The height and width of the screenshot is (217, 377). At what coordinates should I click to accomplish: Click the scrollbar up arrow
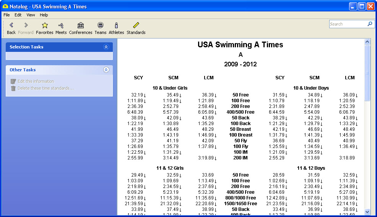367,42
